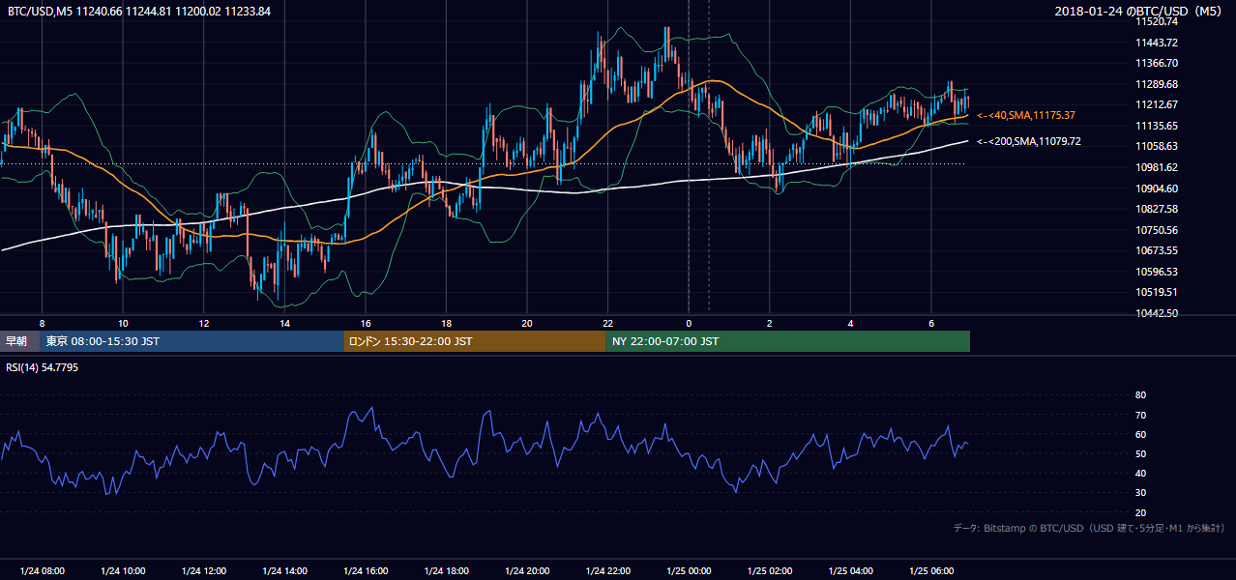The image size is (1236, 580).
Task: Select the NY 22:00-07:00 JST session bar
Action: 787,341
